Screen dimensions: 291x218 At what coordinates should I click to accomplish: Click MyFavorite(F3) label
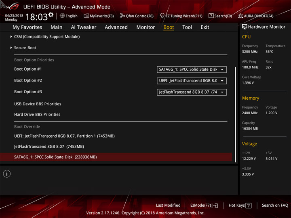(102, 16)
